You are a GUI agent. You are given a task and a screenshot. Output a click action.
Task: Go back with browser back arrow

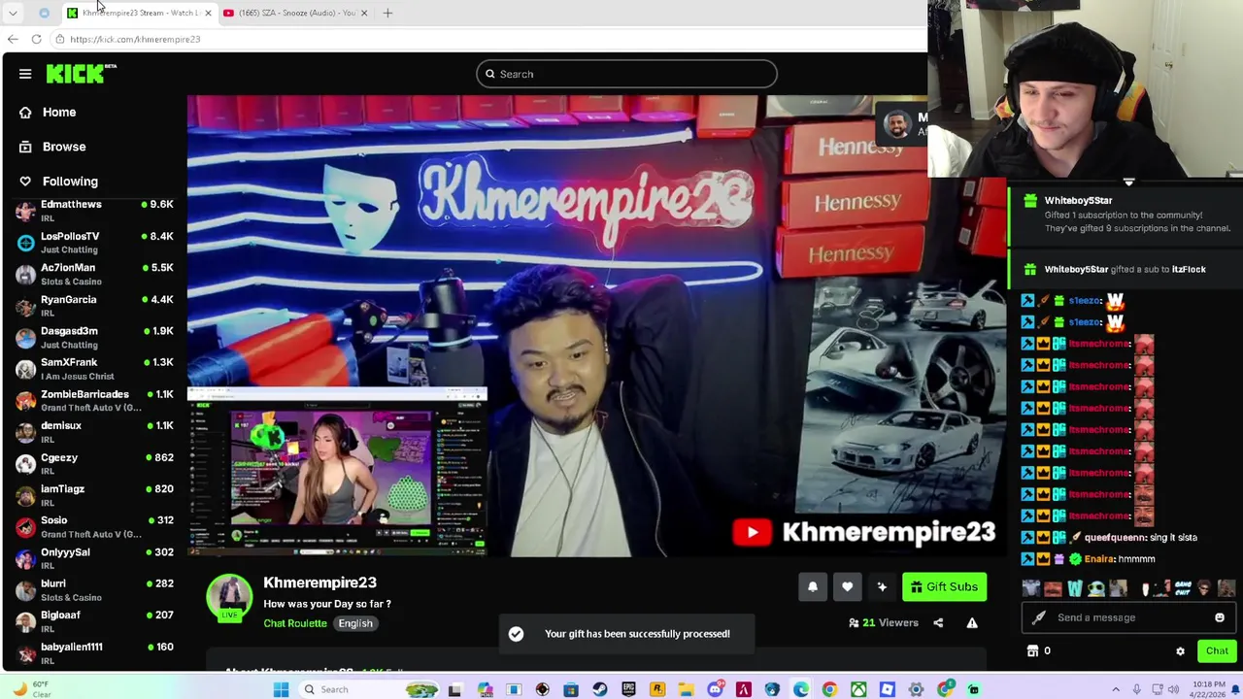(x=13, y=39)
